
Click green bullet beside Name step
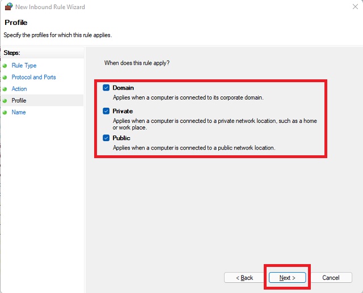[5, 112]
